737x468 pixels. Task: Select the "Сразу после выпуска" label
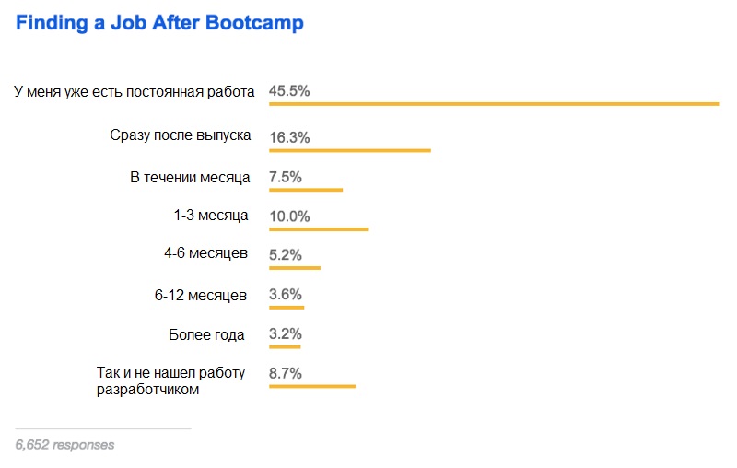[181, 135]
